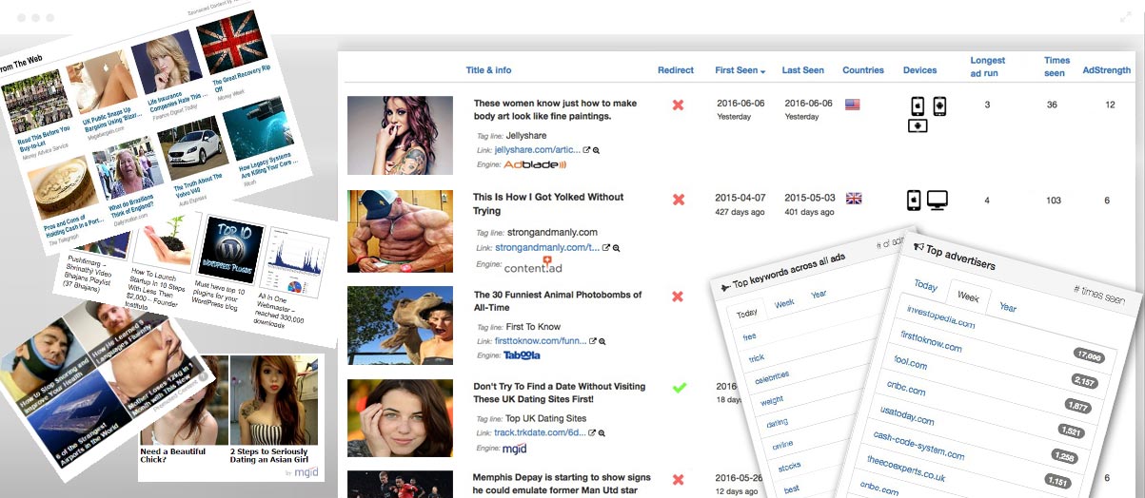Viewport: 1145px width, 498px height.
Task: Switch to Week tab in Top advertisers
Action: point(967,297)
